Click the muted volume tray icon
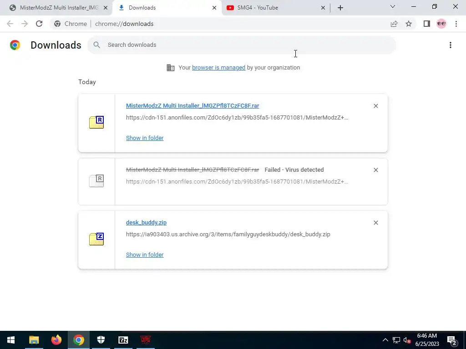466x349 pixels. coord(407,340)
